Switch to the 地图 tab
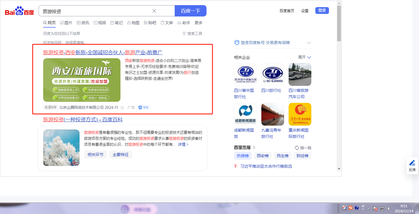This screenshot has width=419, height=214. click(133, 23)
